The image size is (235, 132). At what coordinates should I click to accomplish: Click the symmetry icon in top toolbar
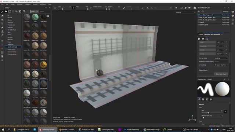(148, 8)
